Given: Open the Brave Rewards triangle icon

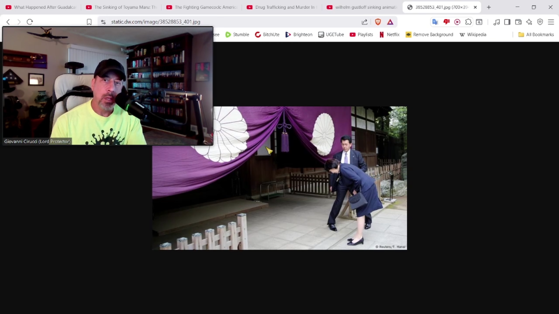Looking at the screenshot, I should [x=390, y=22].
